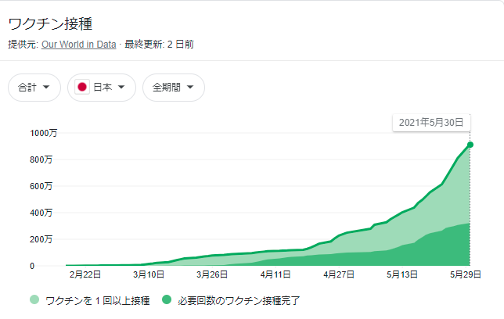Viewport: 504px width, 319px height.
Task: Click the light green legend swatch
Action: pos(34,299)
